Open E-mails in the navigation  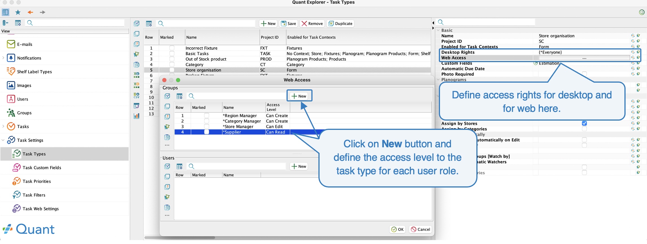[25, 44]
